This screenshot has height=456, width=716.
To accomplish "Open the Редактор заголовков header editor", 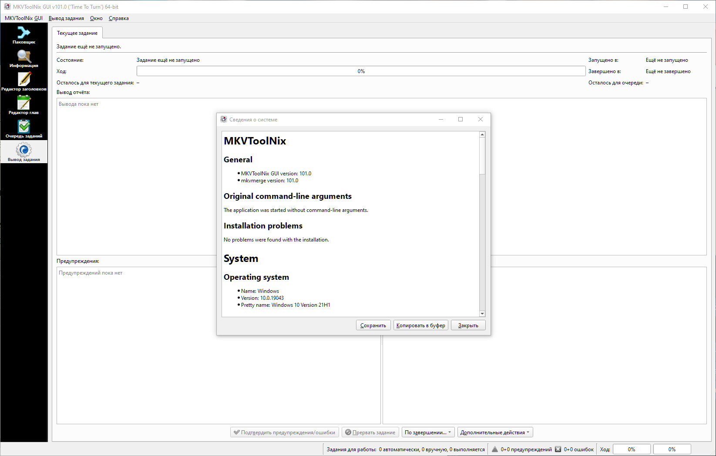I will click(24, 82).
